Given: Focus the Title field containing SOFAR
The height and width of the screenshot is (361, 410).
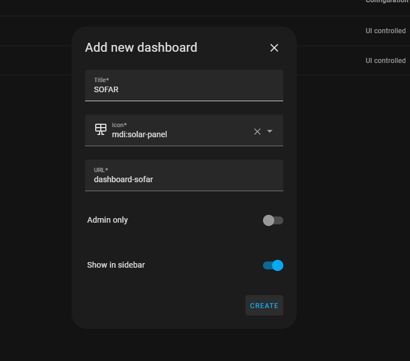Looking at the screenshot, I should click(x=184, y=85).
